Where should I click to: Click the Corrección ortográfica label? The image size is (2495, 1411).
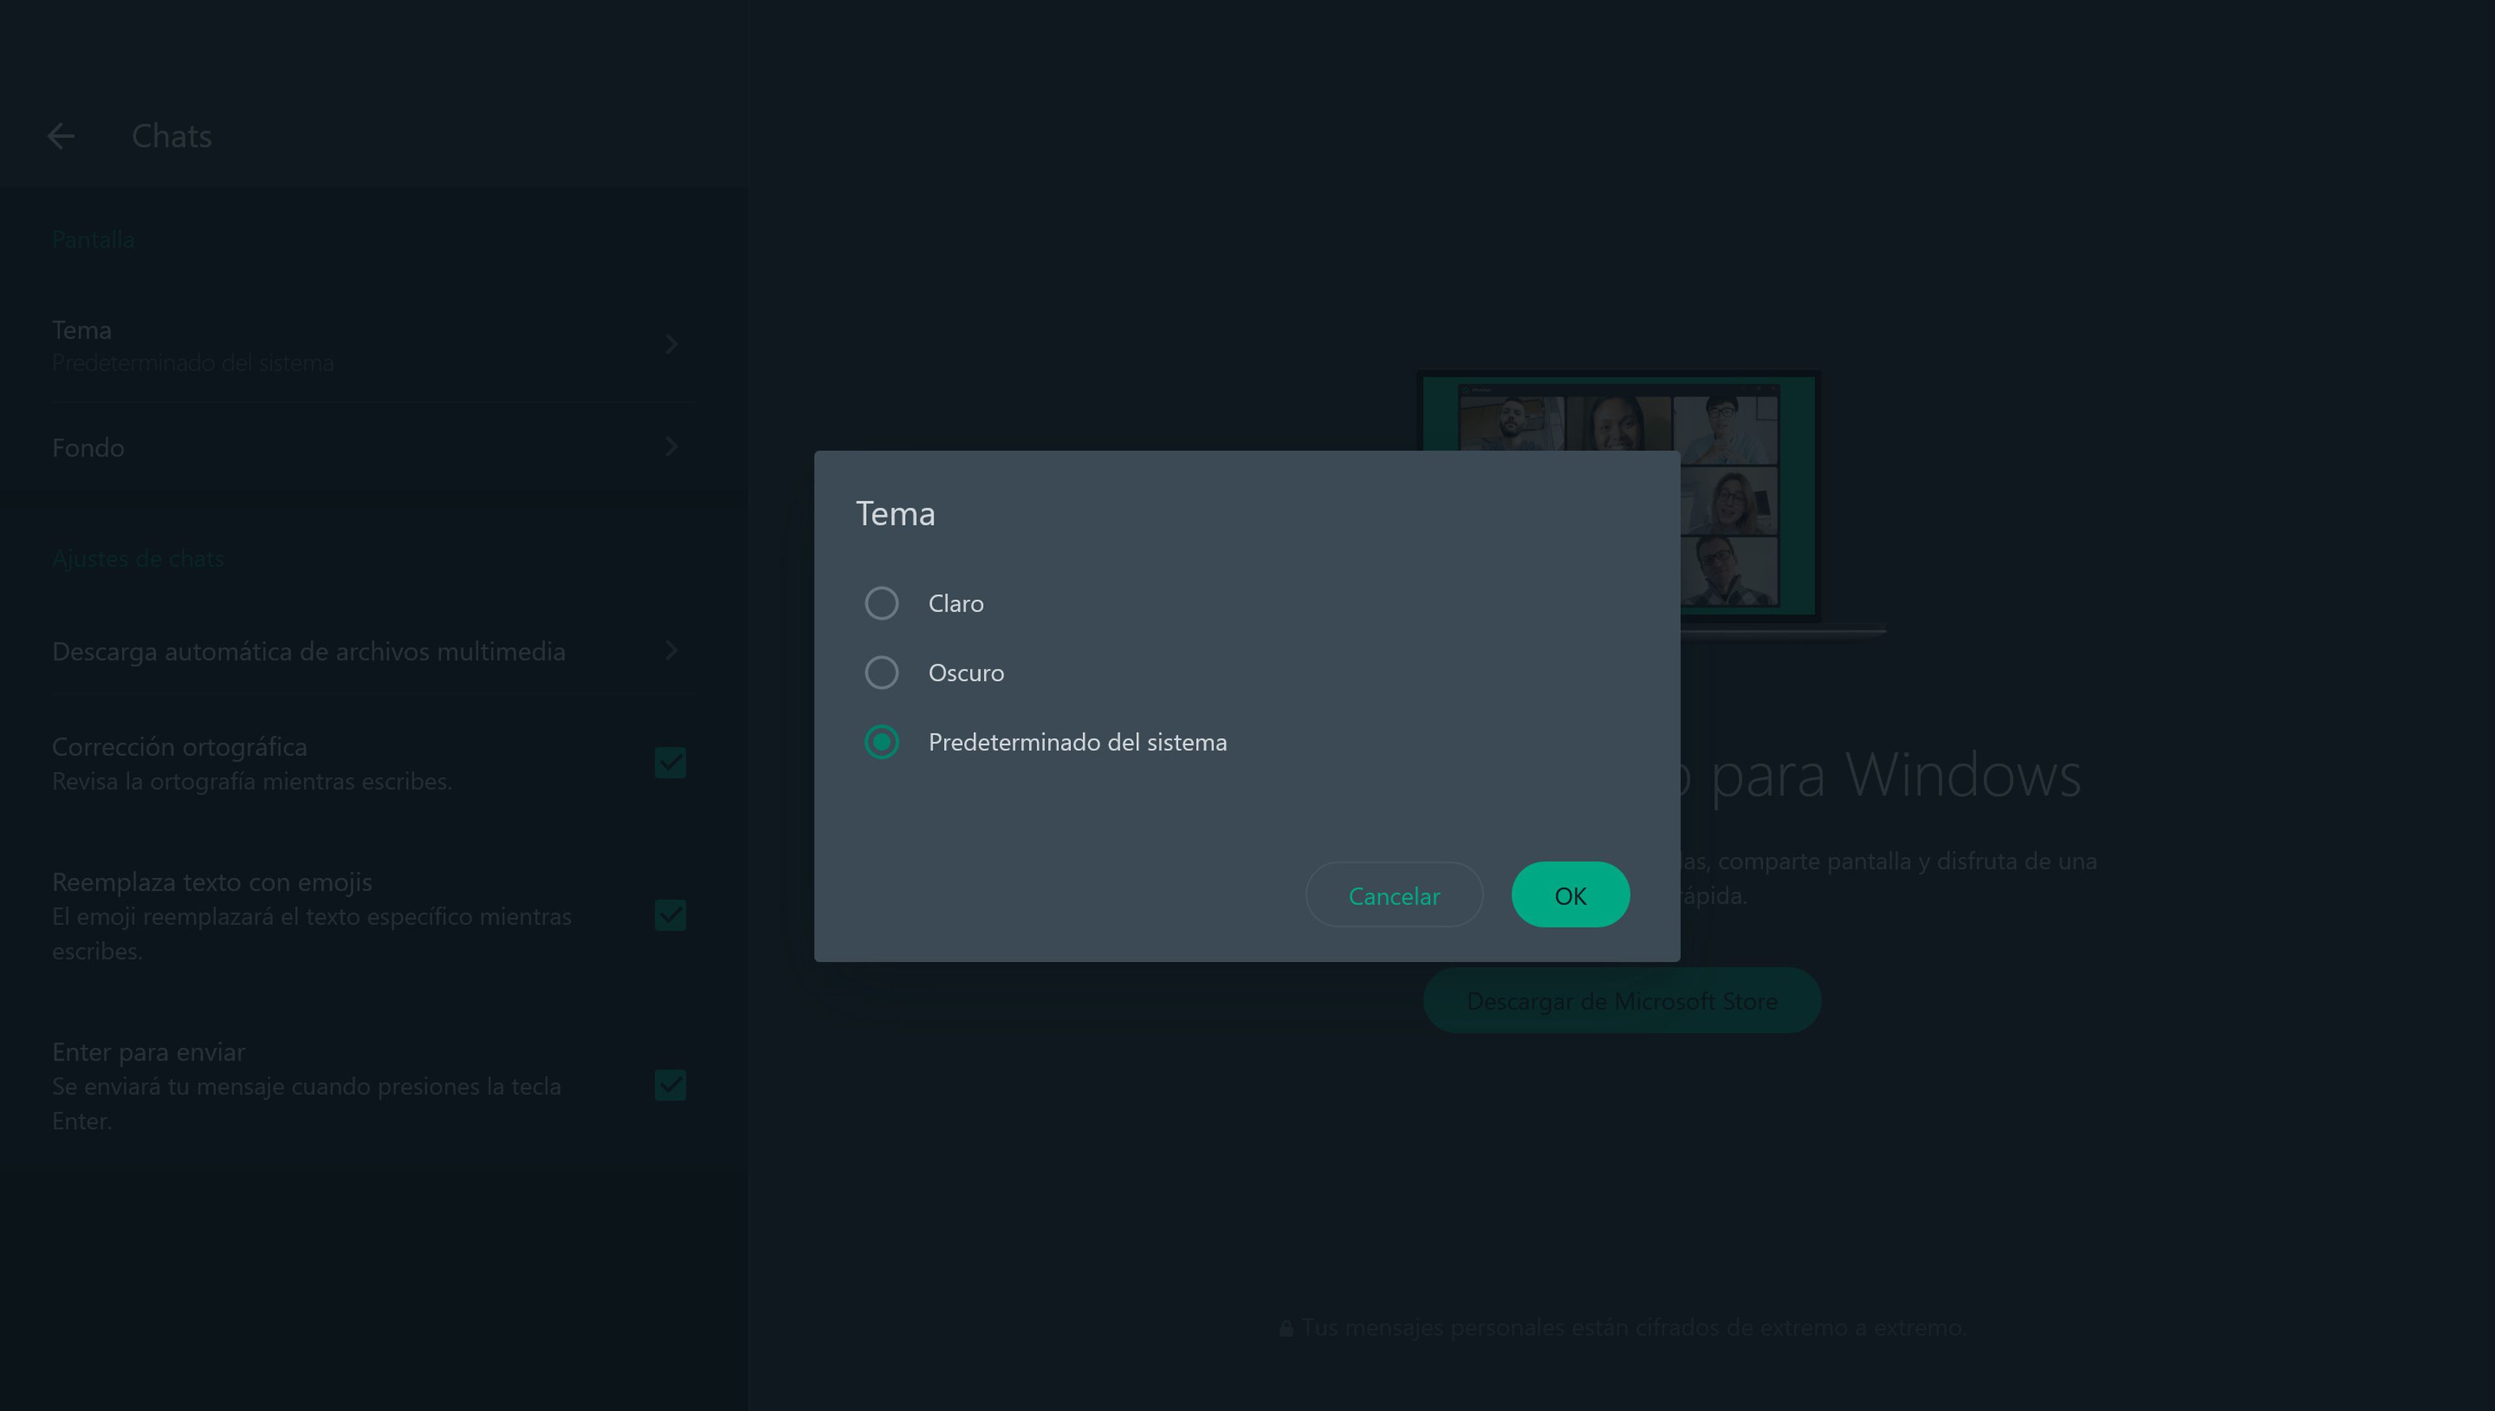pyautogui.click(x=179, y=746)
